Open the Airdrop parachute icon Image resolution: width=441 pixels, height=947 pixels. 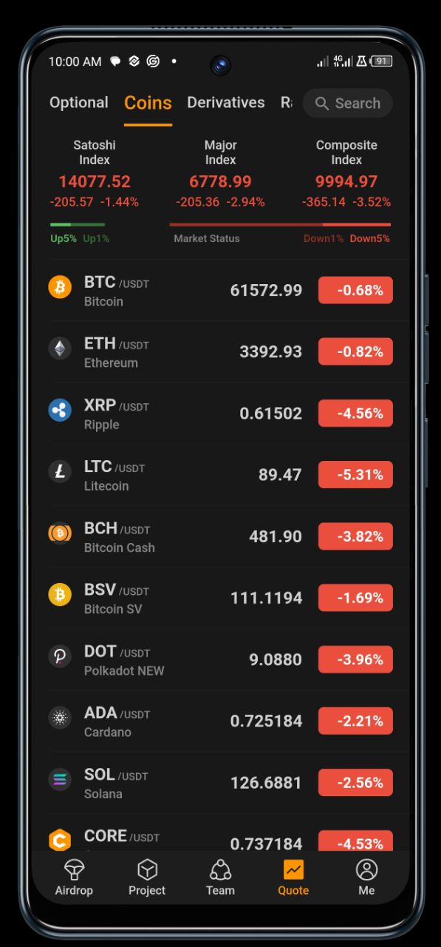coord(74,869)
